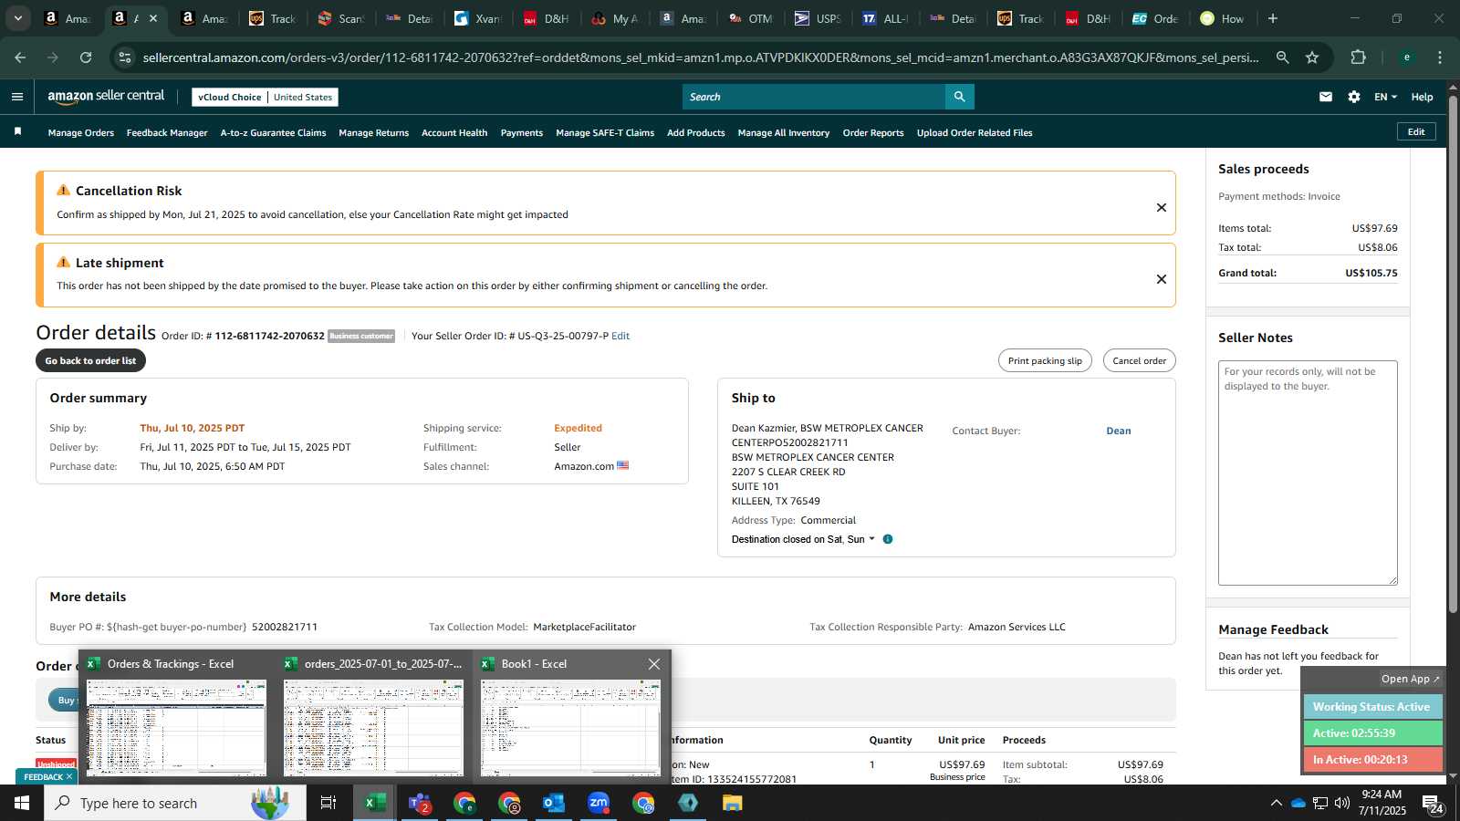This screenshot has width=1460, height=821.
Task: Open Manage SAFE-T Claims menu item
Action: pyautogui.click(x=605, y=132)
